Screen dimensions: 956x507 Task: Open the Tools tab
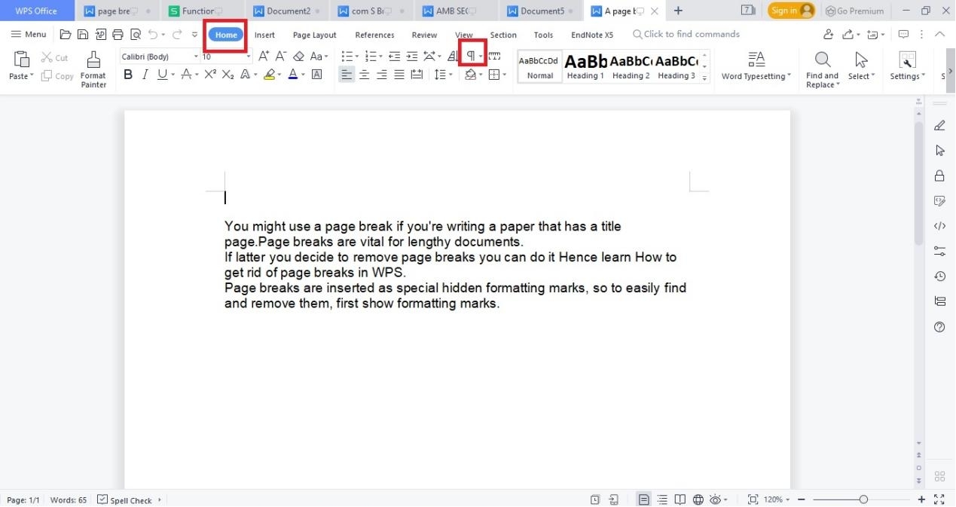543,35
